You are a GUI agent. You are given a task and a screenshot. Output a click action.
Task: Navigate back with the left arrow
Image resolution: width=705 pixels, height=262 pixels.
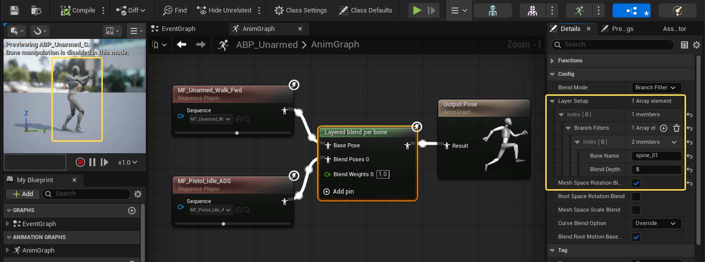(x=182, y=45)
